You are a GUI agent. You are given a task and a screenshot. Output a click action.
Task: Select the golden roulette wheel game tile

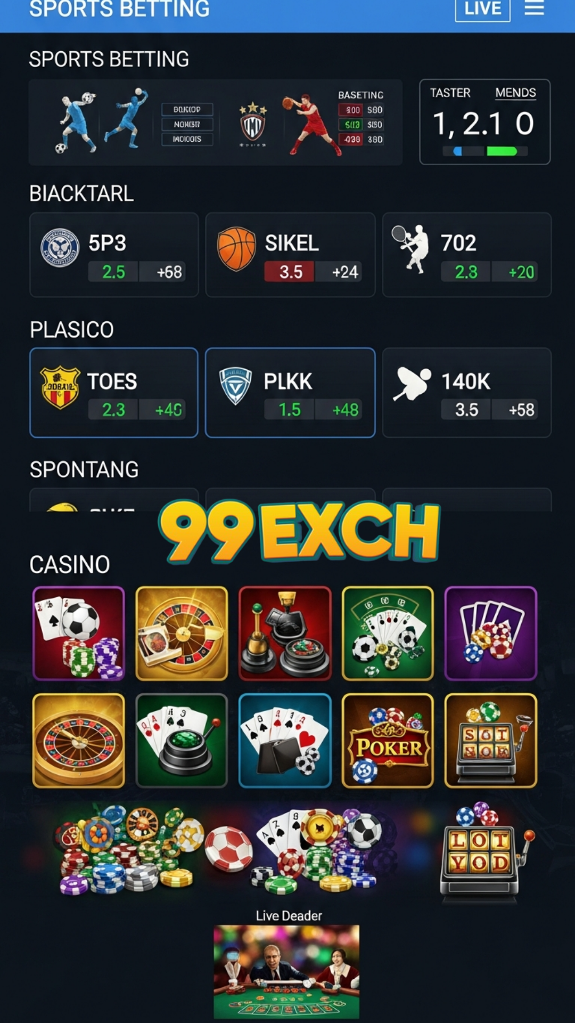pyautogui.click(x=79, y=741)
